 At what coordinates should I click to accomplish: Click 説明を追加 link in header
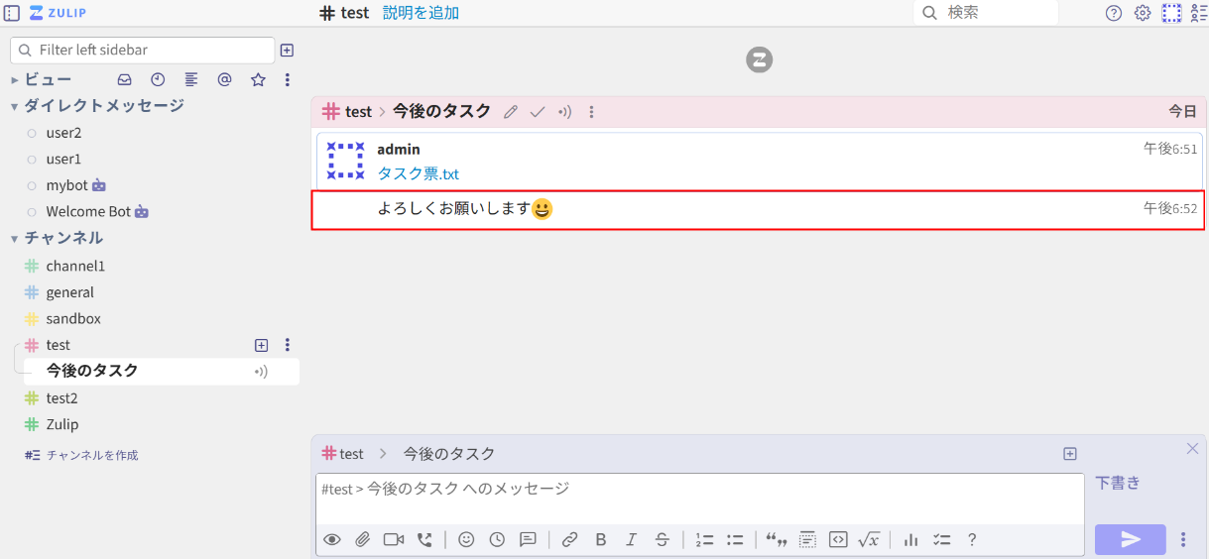pyautogui.click(x=421, y=13)
